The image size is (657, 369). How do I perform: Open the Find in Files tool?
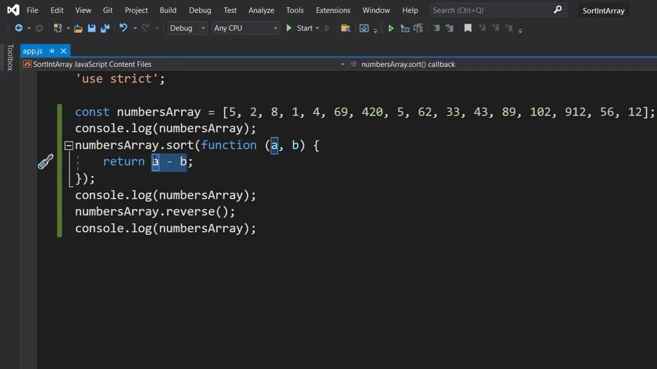345,28
